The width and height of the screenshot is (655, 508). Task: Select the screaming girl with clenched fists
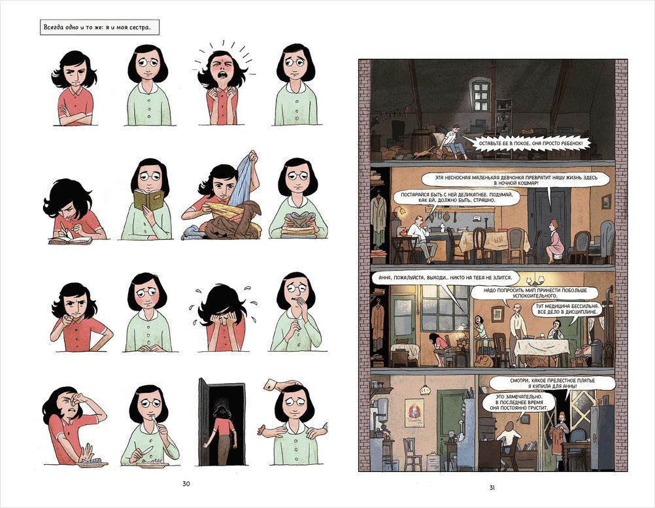[222, 87]
